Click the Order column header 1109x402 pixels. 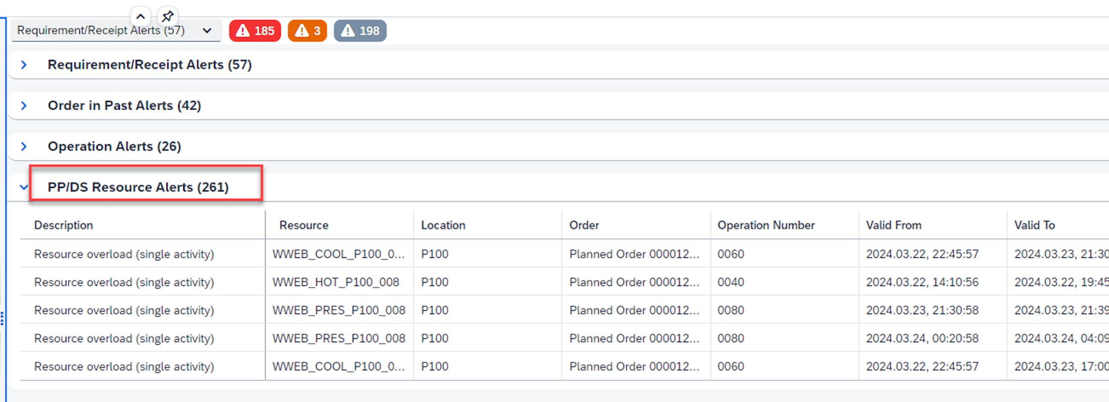tap(584, 226)
